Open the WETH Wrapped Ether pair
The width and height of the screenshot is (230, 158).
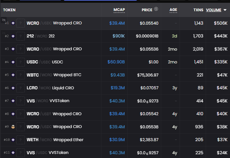(55, 140)
